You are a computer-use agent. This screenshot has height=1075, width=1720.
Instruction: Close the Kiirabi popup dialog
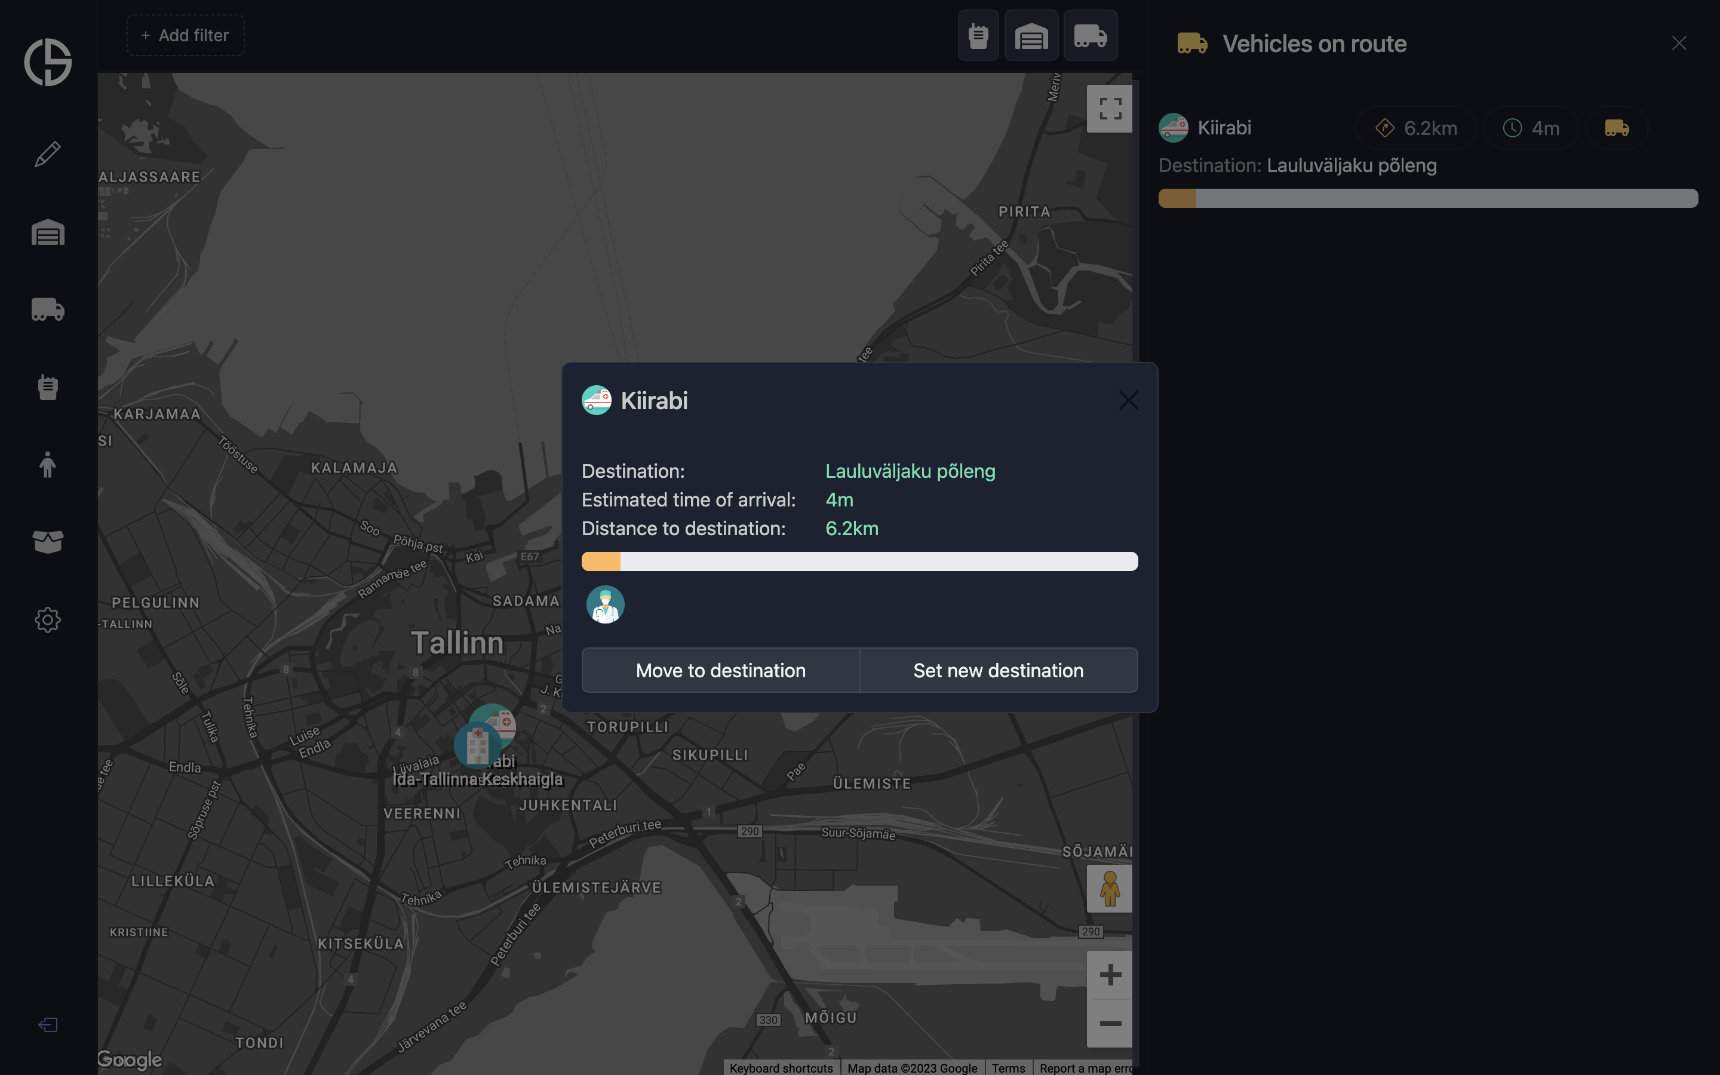click(x=1128, y=400)
